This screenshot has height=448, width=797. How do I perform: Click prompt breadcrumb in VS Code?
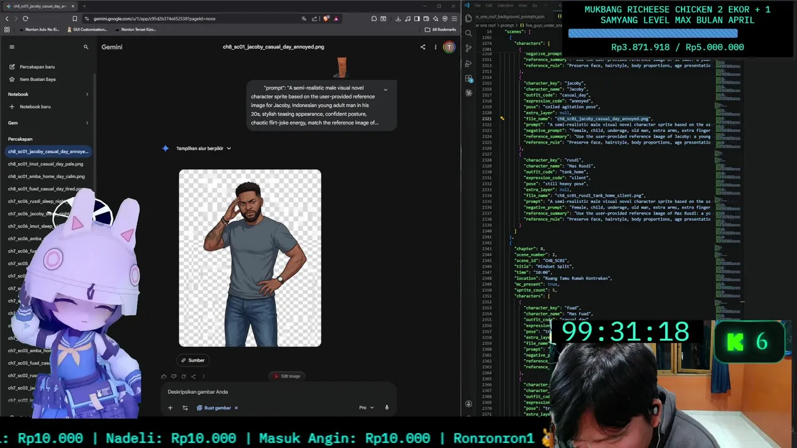[x=507, y=26]
